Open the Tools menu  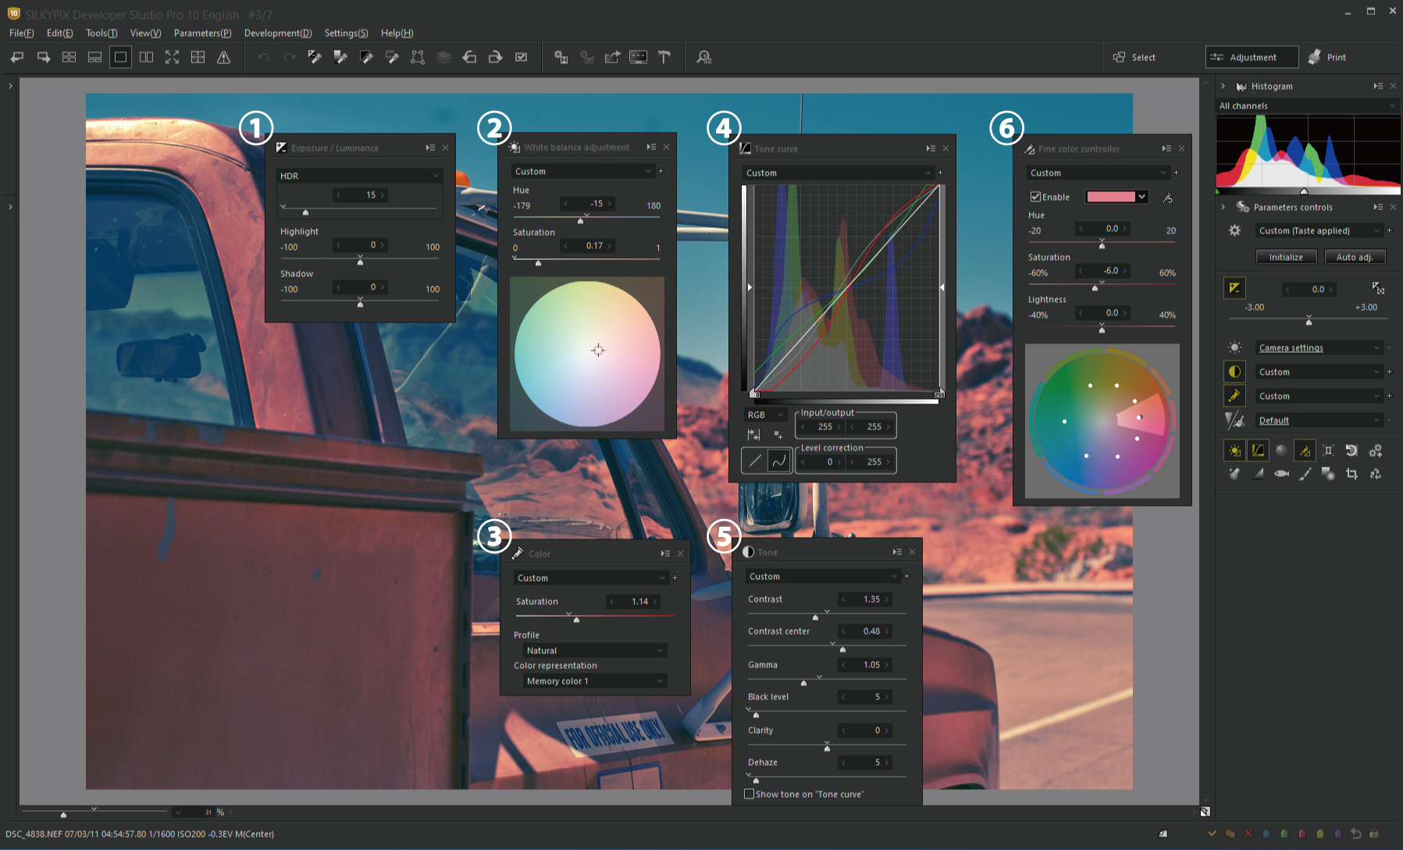101,33
